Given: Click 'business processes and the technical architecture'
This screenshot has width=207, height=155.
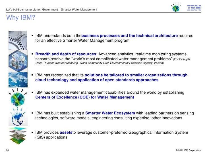Looking at the screenshot, I should [x=129, y=35].
